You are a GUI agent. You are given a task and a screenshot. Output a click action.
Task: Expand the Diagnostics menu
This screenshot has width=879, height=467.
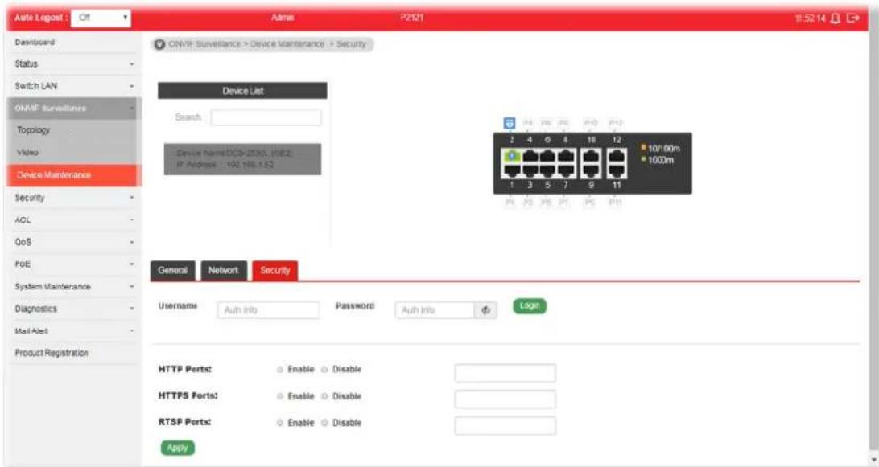coord(73,309)
